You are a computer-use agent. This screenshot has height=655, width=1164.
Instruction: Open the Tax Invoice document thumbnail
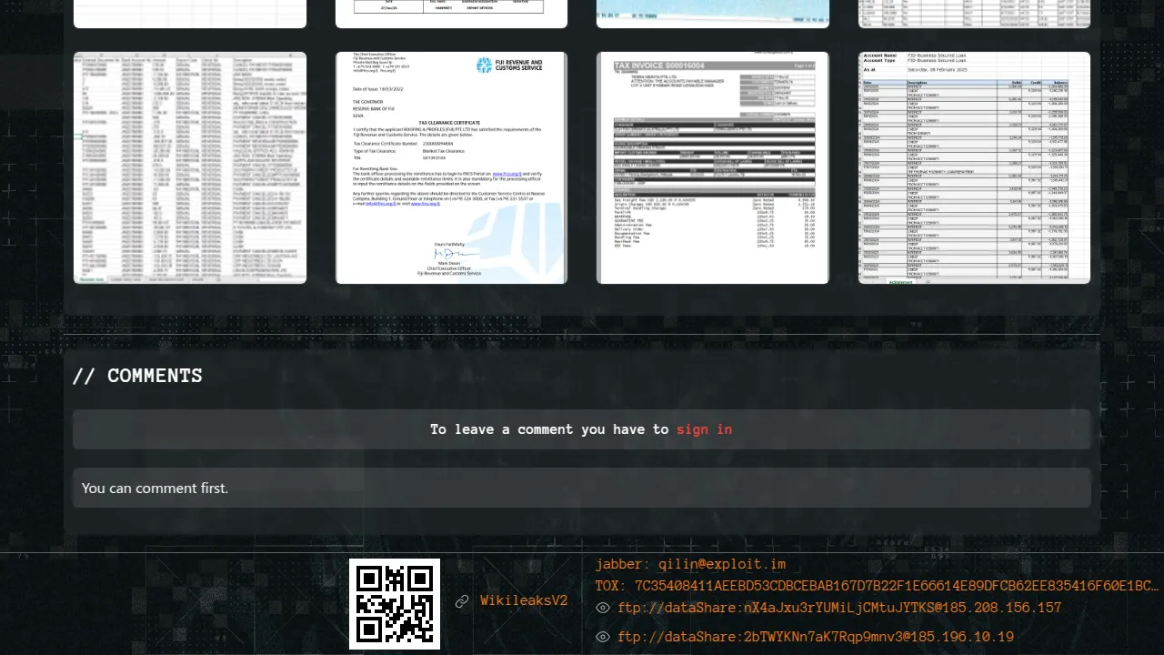pyautogui.click(x=712, y=167)
